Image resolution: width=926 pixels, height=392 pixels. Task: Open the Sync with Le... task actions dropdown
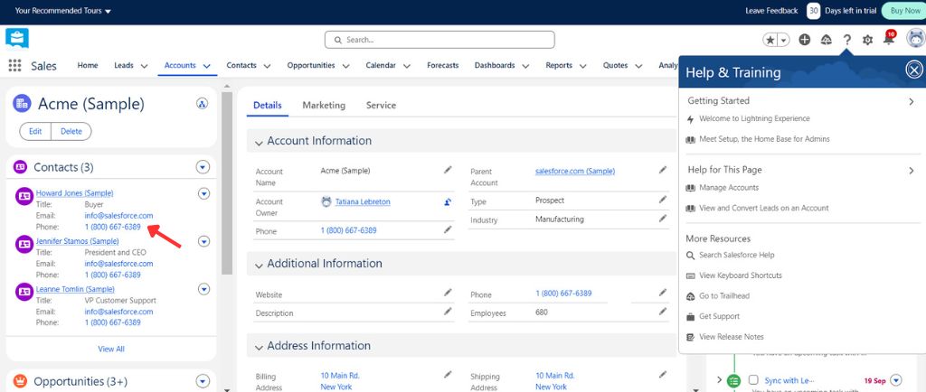point(896,380)
